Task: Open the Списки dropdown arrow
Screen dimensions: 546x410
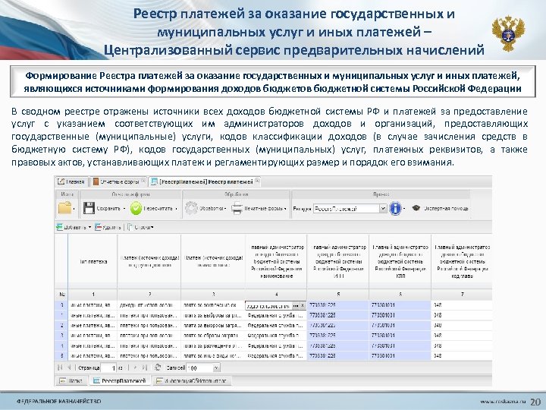Action: pyautogui.click(x=152, y=227)
